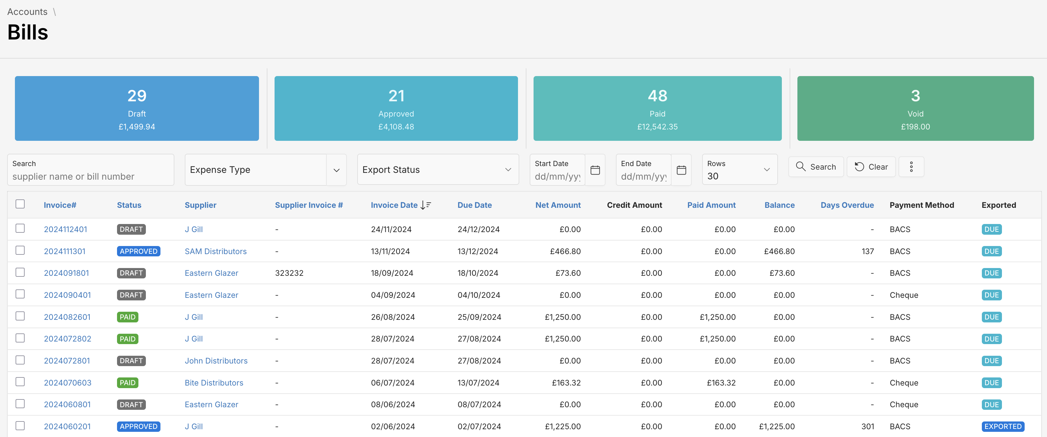The height and width of the screenshot is (437, 1047).
Task: Sort by Supplier column header
Action: tap(200, 205)
